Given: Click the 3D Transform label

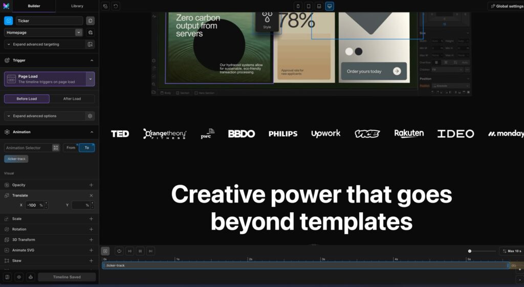Looking at the screenshot, I should [24, 239].
